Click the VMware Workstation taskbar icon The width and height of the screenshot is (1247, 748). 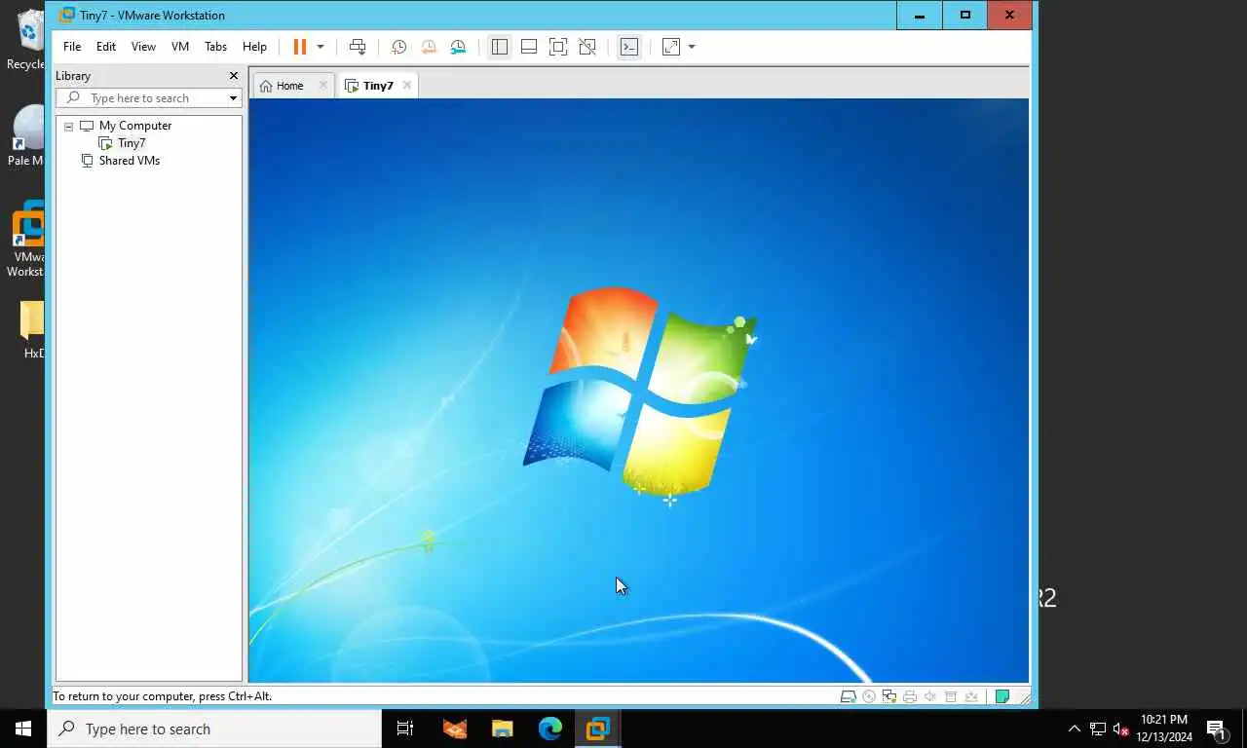(598, 729)
